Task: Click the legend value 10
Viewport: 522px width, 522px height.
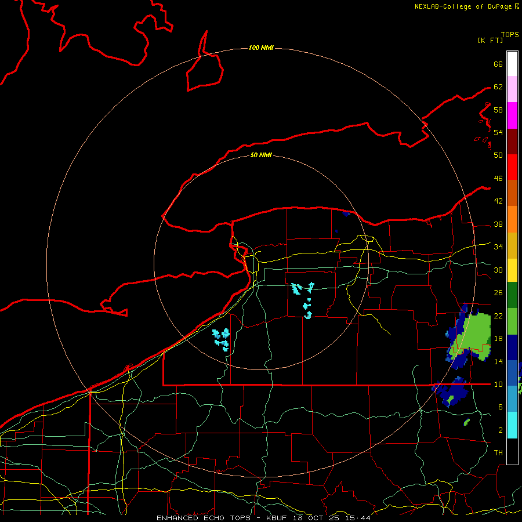Action: pyautogui.click(x=498, y=385)
